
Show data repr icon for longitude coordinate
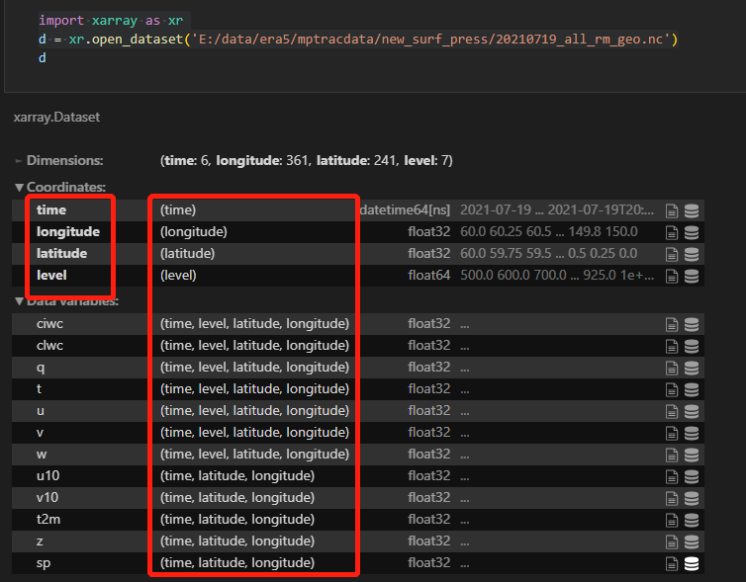691,232
